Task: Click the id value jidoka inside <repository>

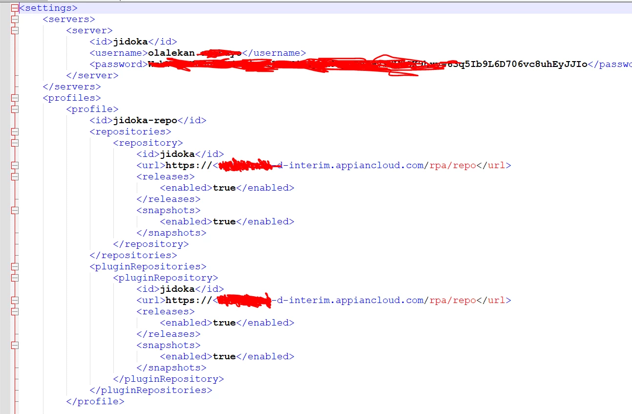Action: [177, 154]
